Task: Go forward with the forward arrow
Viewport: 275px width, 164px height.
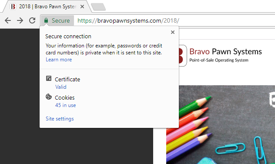Action: point(20,20)
